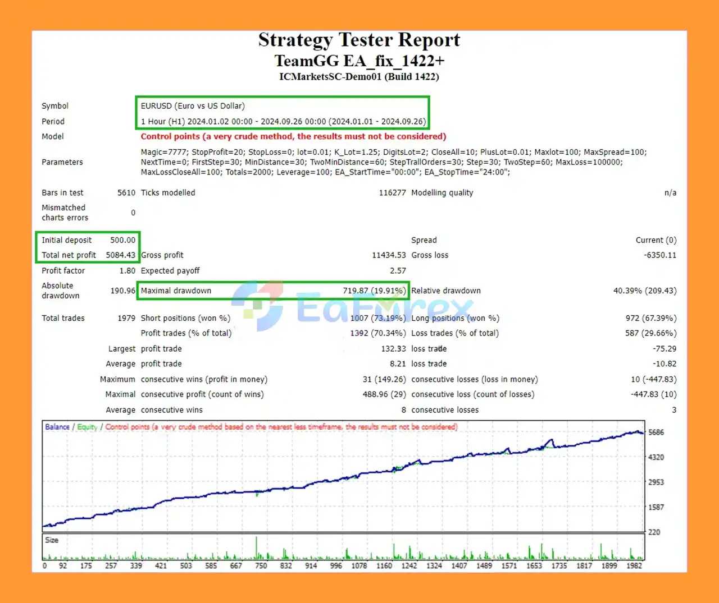
Task: Click the ICMarketsSC-Demo01 build line
Action: coord(359,77)
